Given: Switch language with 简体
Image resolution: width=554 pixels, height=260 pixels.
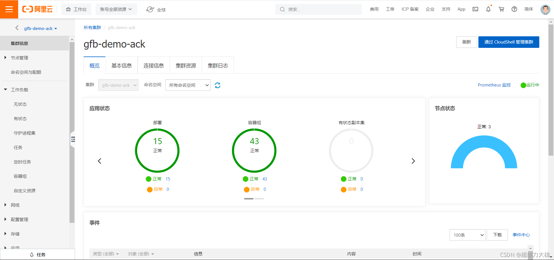Looking at the screenshot, I should 529,9.
